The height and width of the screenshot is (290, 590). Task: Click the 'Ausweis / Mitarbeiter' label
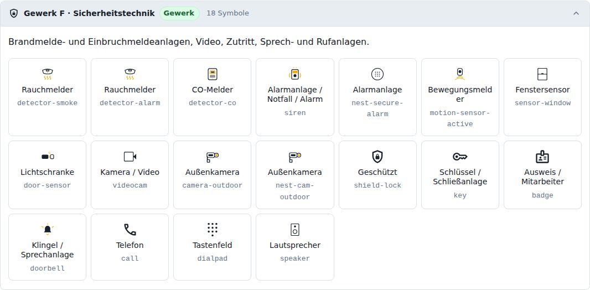click(542, 177)
